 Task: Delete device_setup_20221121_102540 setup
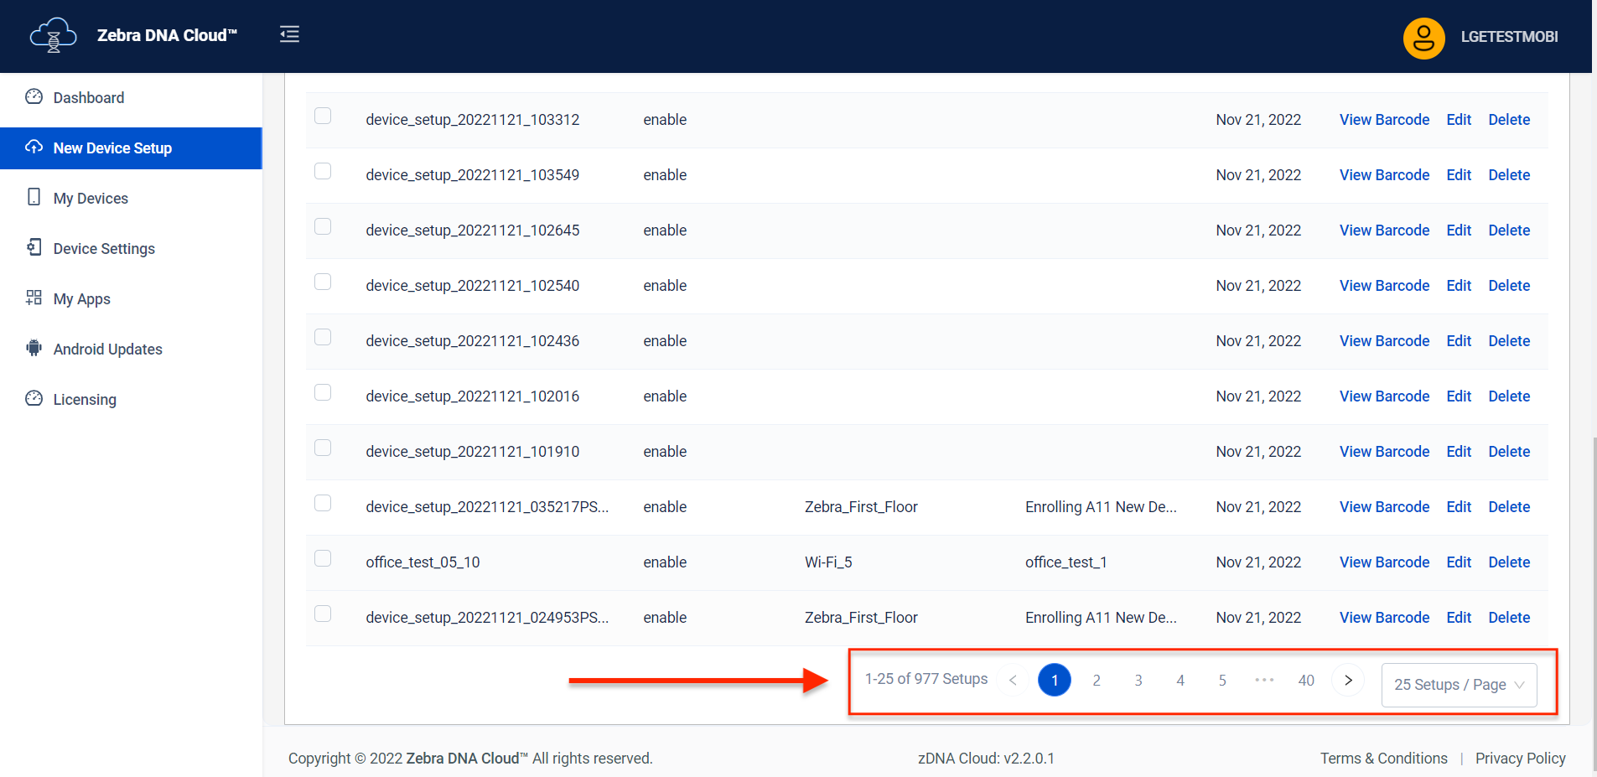(x=1509, y=286)
